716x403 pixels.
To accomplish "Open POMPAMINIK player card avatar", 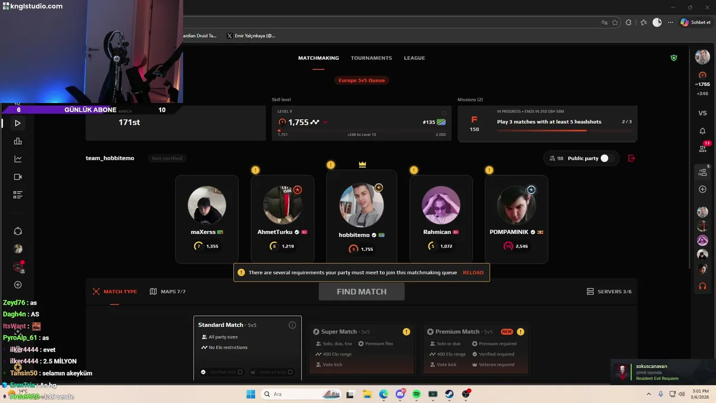I will (516, 205).
